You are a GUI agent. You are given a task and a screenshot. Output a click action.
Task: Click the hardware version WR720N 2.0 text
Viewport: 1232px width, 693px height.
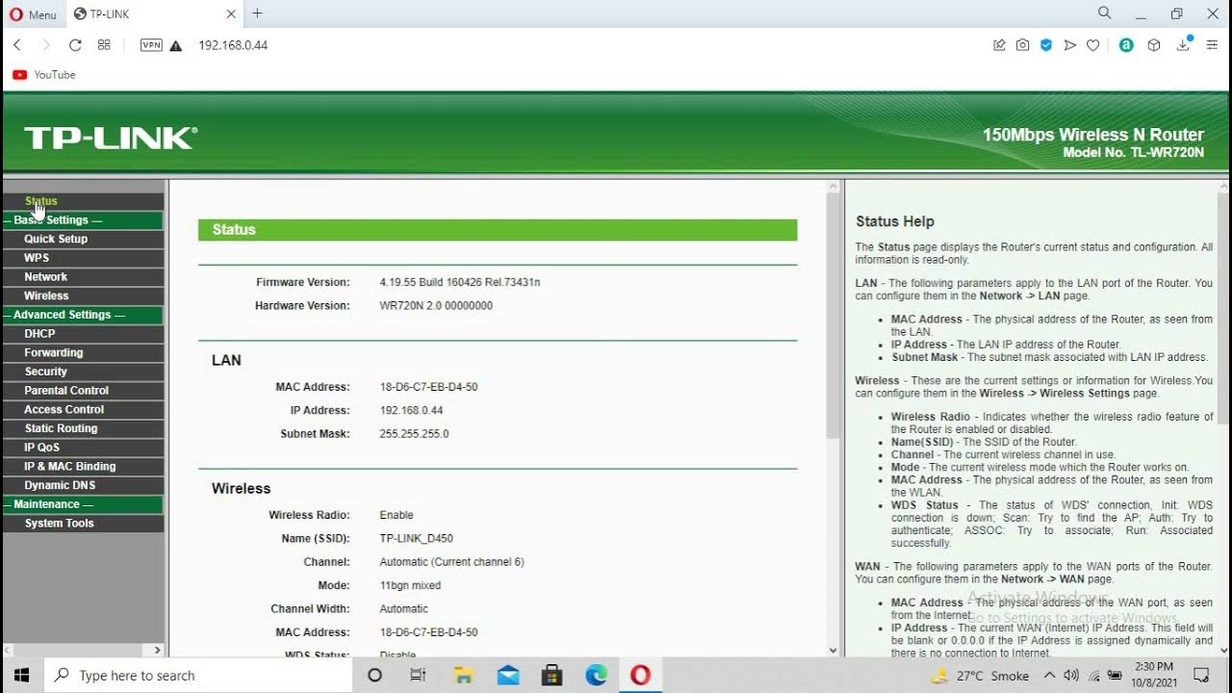click(x=436, y=305)
